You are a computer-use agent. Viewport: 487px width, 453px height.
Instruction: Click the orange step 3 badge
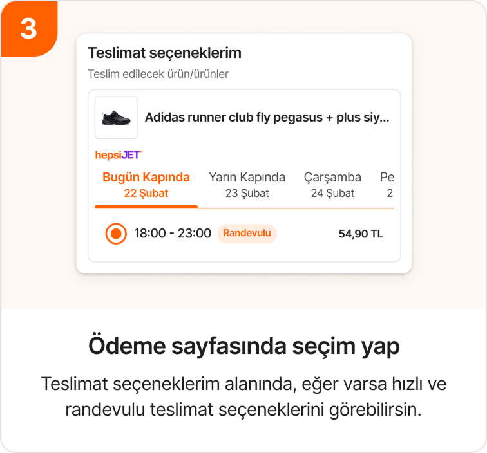(x=28, y=28)
